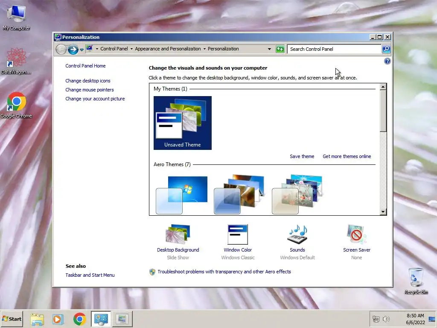Switch to the Control Panel taskbar button
Screen dimensions: 437x328
click(101, 319)
